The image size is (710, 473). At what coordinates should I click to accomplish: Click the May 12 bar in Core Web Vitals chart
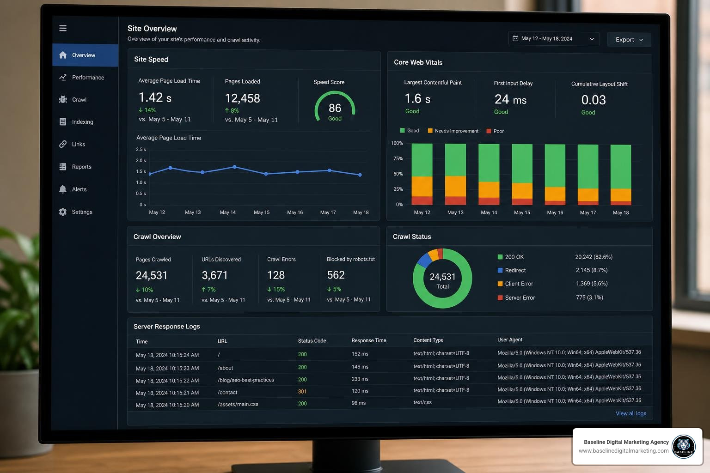(x=422, y=174)
